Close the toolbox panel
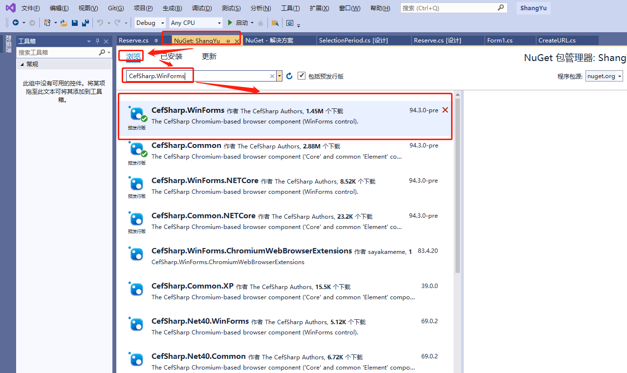 tap(106, 41)
